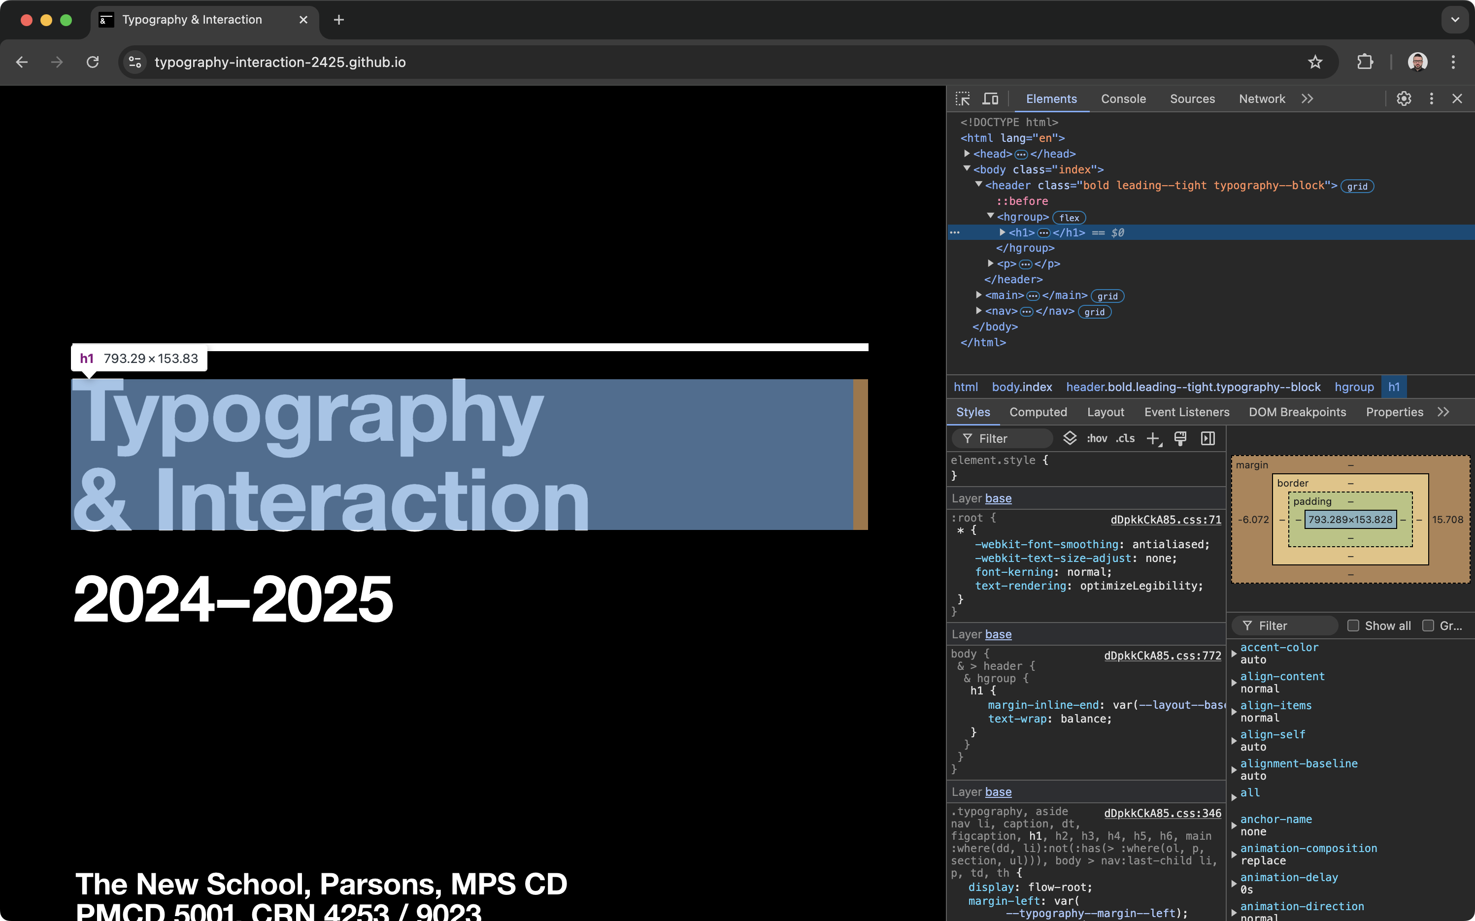Viewport: 1475px width, 921px height.
Task: Toggle the grid badge on nav element
Action: click(x=1094, y=312)
